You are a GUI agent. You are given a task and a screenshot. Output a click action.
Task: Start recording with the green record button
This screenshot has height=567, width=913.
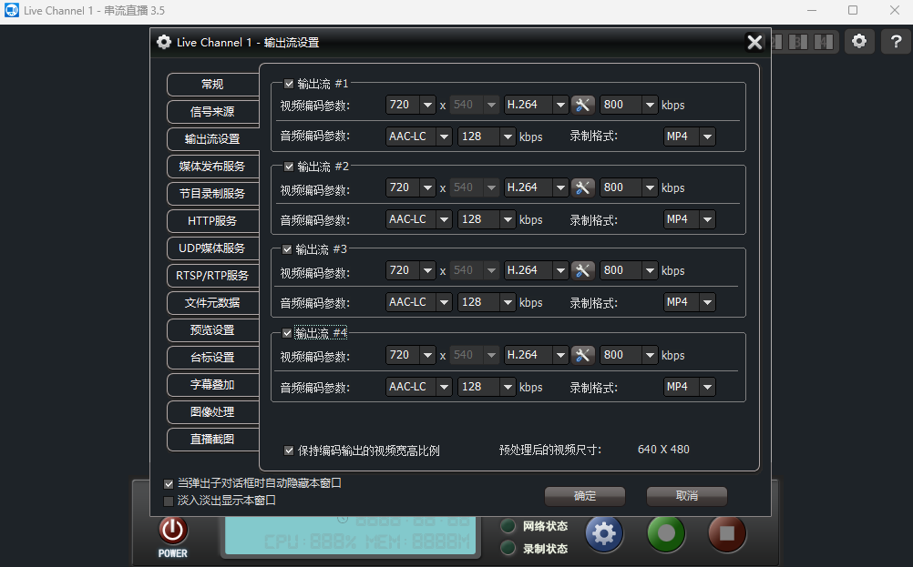click(666, 534)
